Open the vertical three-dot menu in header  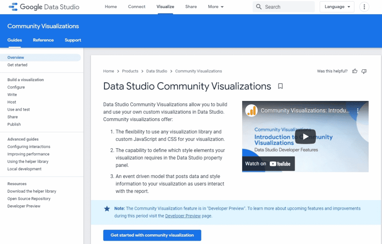tap(364, 7)
